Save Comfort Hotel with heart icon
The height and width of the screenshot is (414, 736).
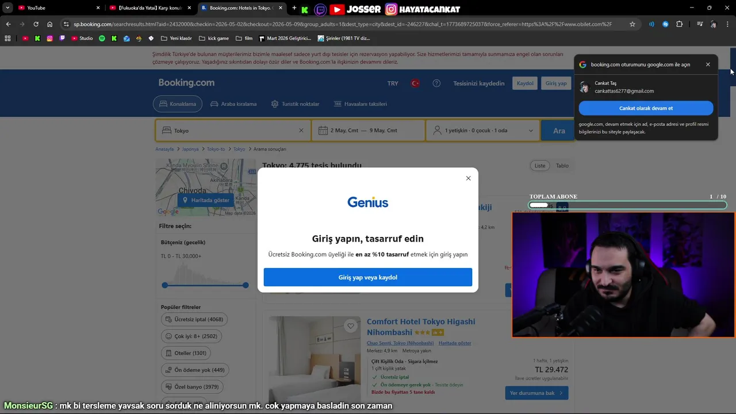click(x=351, y=326)
